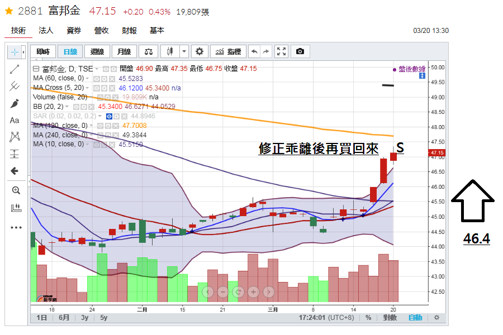
Task: Zoom in with on-chart plus button
Action: (x=253, y=291)
